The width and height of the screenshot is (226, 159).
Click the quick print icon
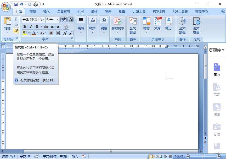pyautogui.click(x=36, y=4)
